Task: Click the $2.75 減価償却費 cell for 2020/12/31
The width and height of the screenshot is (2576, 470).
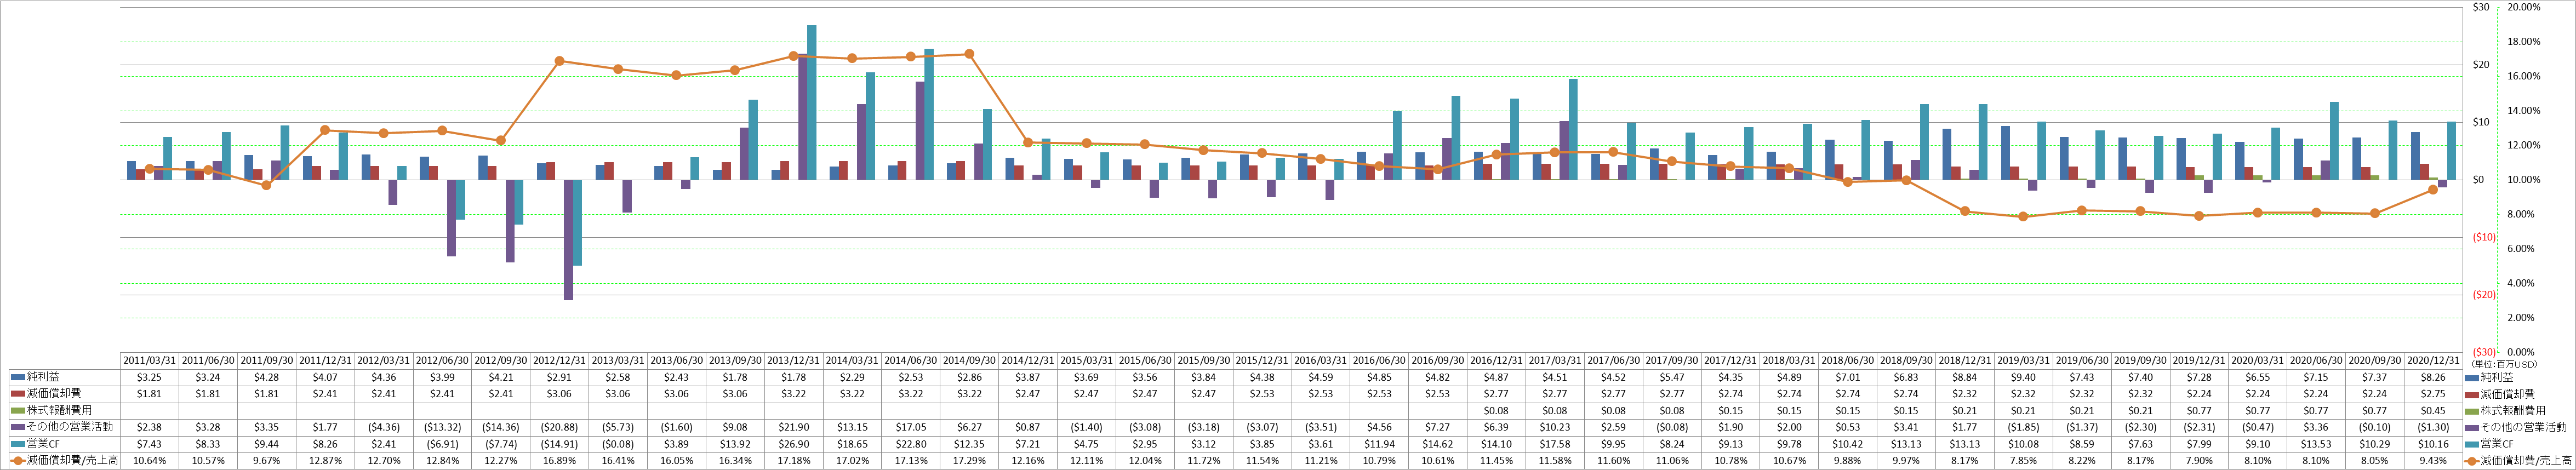Action: (x=2433, y=394)
